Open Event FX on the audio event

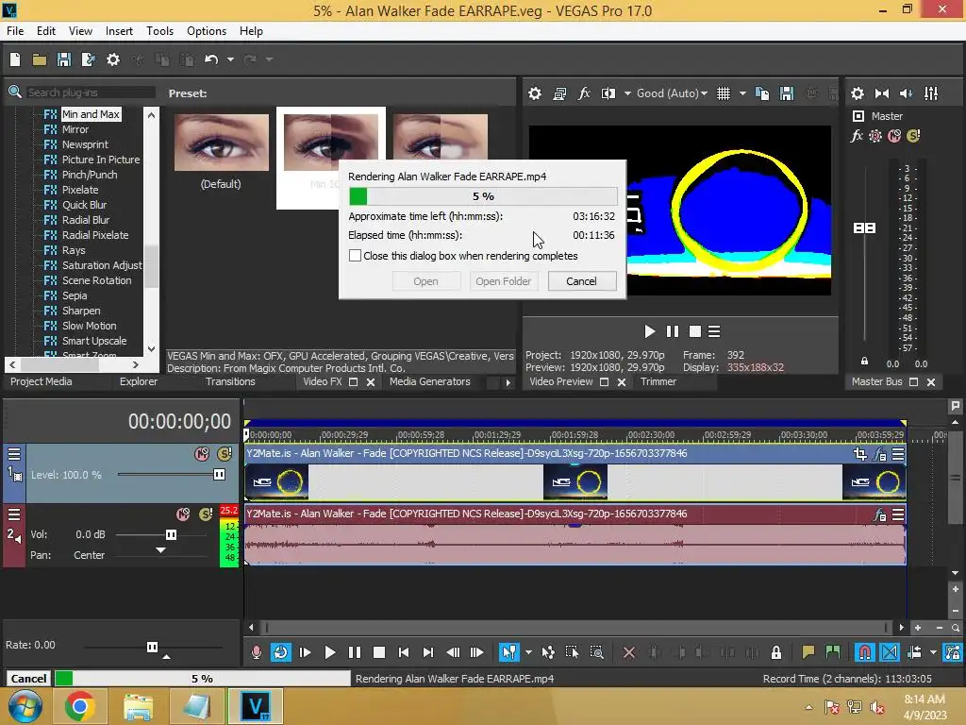point(880,514)
